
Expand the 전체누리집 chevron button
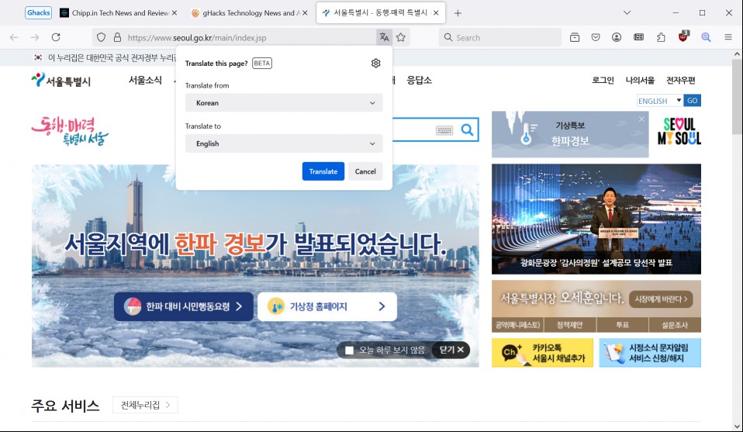146,405
